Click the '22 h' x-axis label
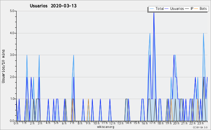This screenshot has height=130, width=211. (192, 123)
